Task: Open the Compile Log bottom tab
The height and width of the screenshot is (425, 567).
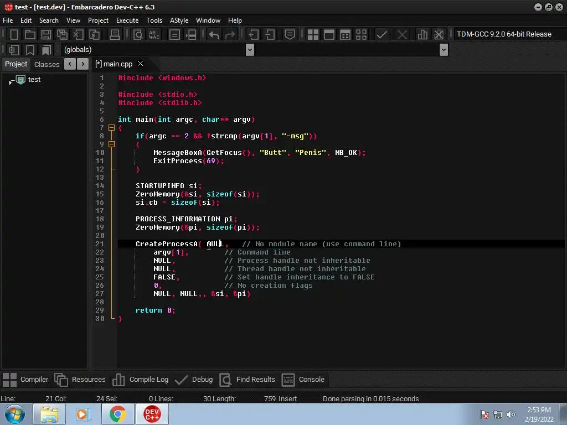Action: 140,380
